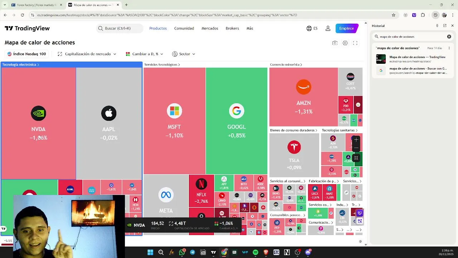
Task: Toggle the Chrome history side panel button
Action: (x=435, y=15)
